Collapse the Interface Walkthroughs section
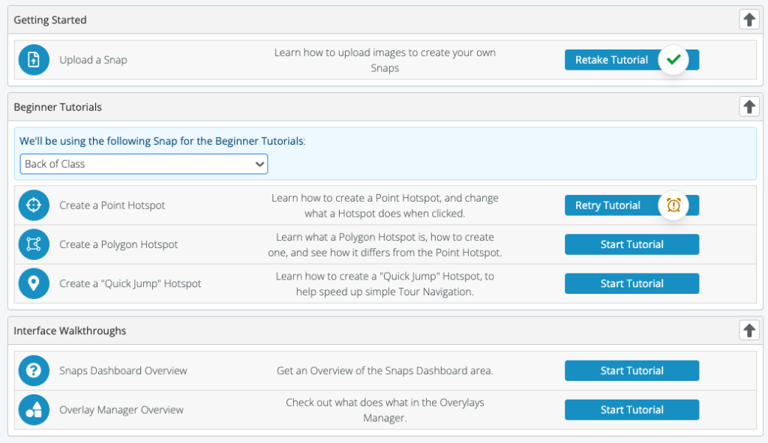The height and width of the screenshot is (443, 768). point(749,331)
